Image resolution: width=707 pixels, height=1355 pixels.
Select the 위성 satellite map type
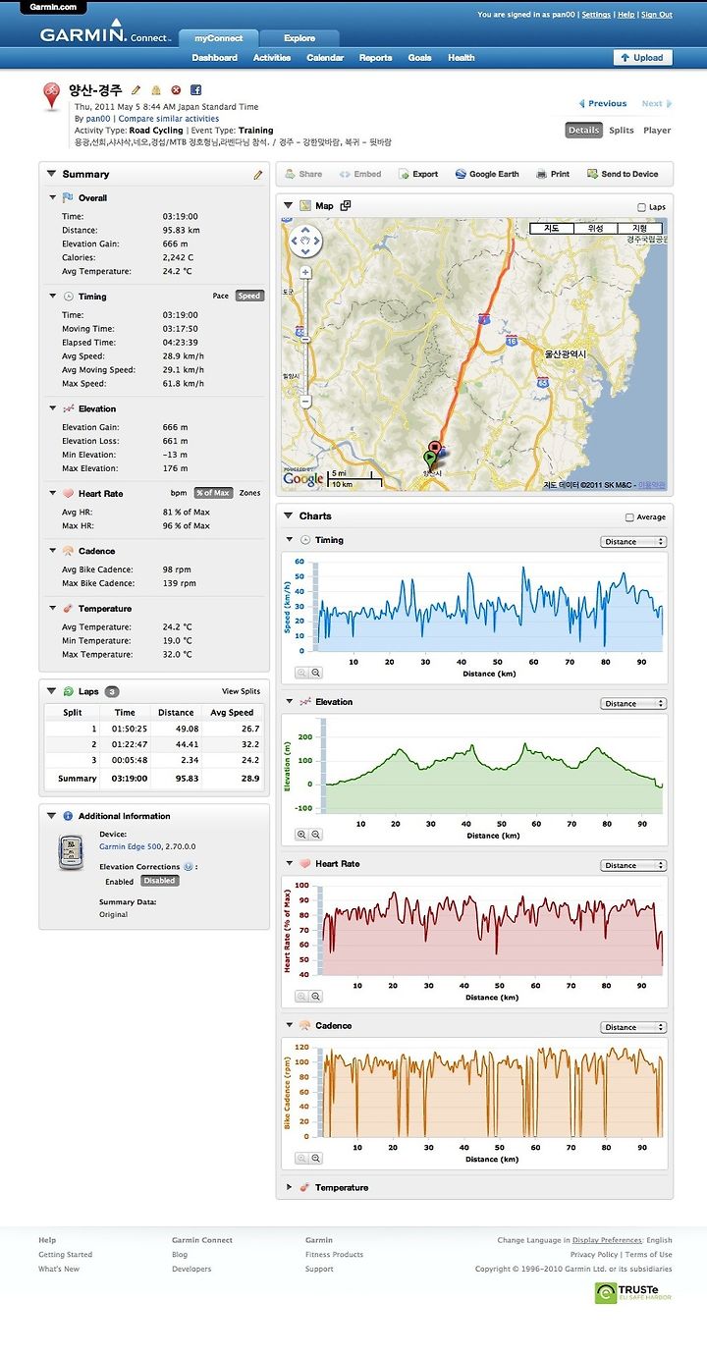pyautogui.click(x=596, y=228)
